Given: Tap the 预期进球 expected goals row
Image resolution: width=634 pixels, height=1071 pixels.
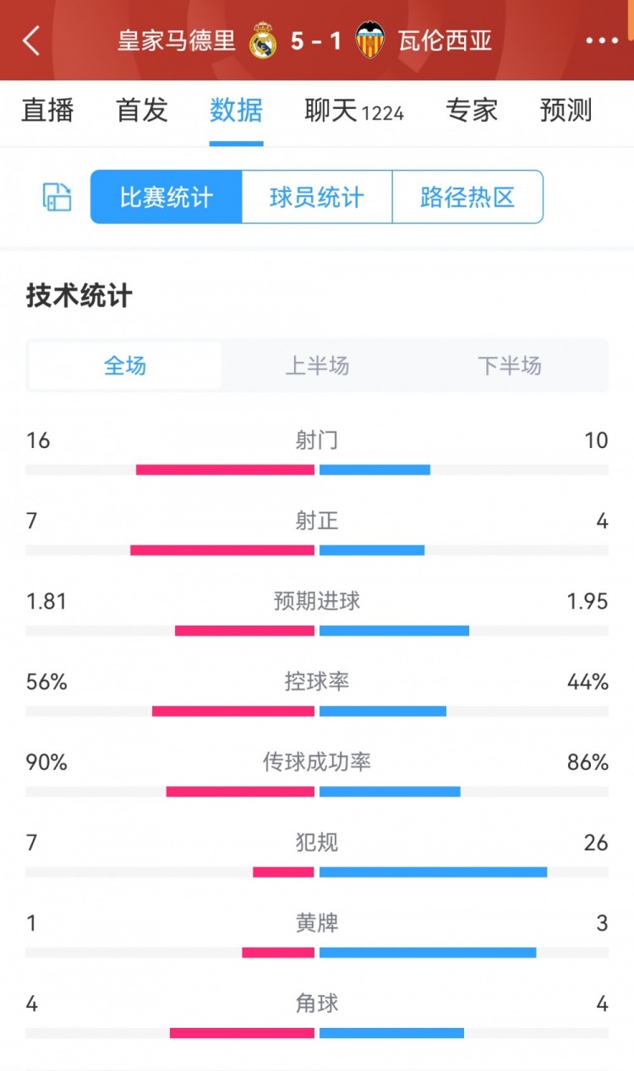Looking at the screenshot, I should click(x=317, y=601).
